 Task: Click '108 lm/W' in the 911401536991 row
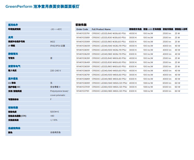click(148, 83)
